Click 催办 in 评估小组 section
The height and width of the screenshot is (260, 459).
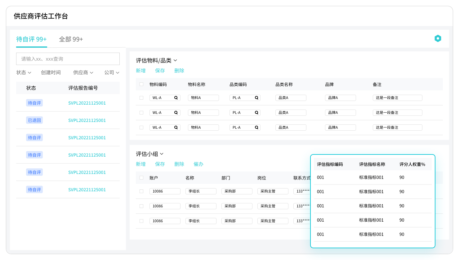point(198,164)
